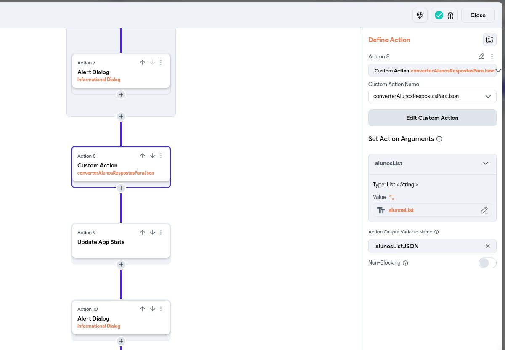Open three-dot menu on Action 7 card
The height and width of the screenshot is (350, 505).
point(161,62)
